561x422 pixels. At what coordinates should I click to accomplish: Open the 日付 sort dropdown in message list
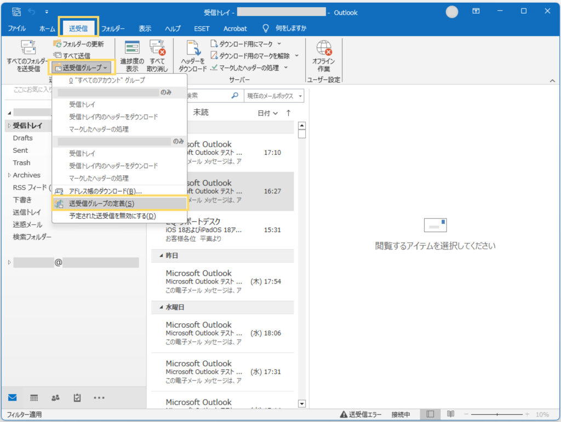coord(268,113)
